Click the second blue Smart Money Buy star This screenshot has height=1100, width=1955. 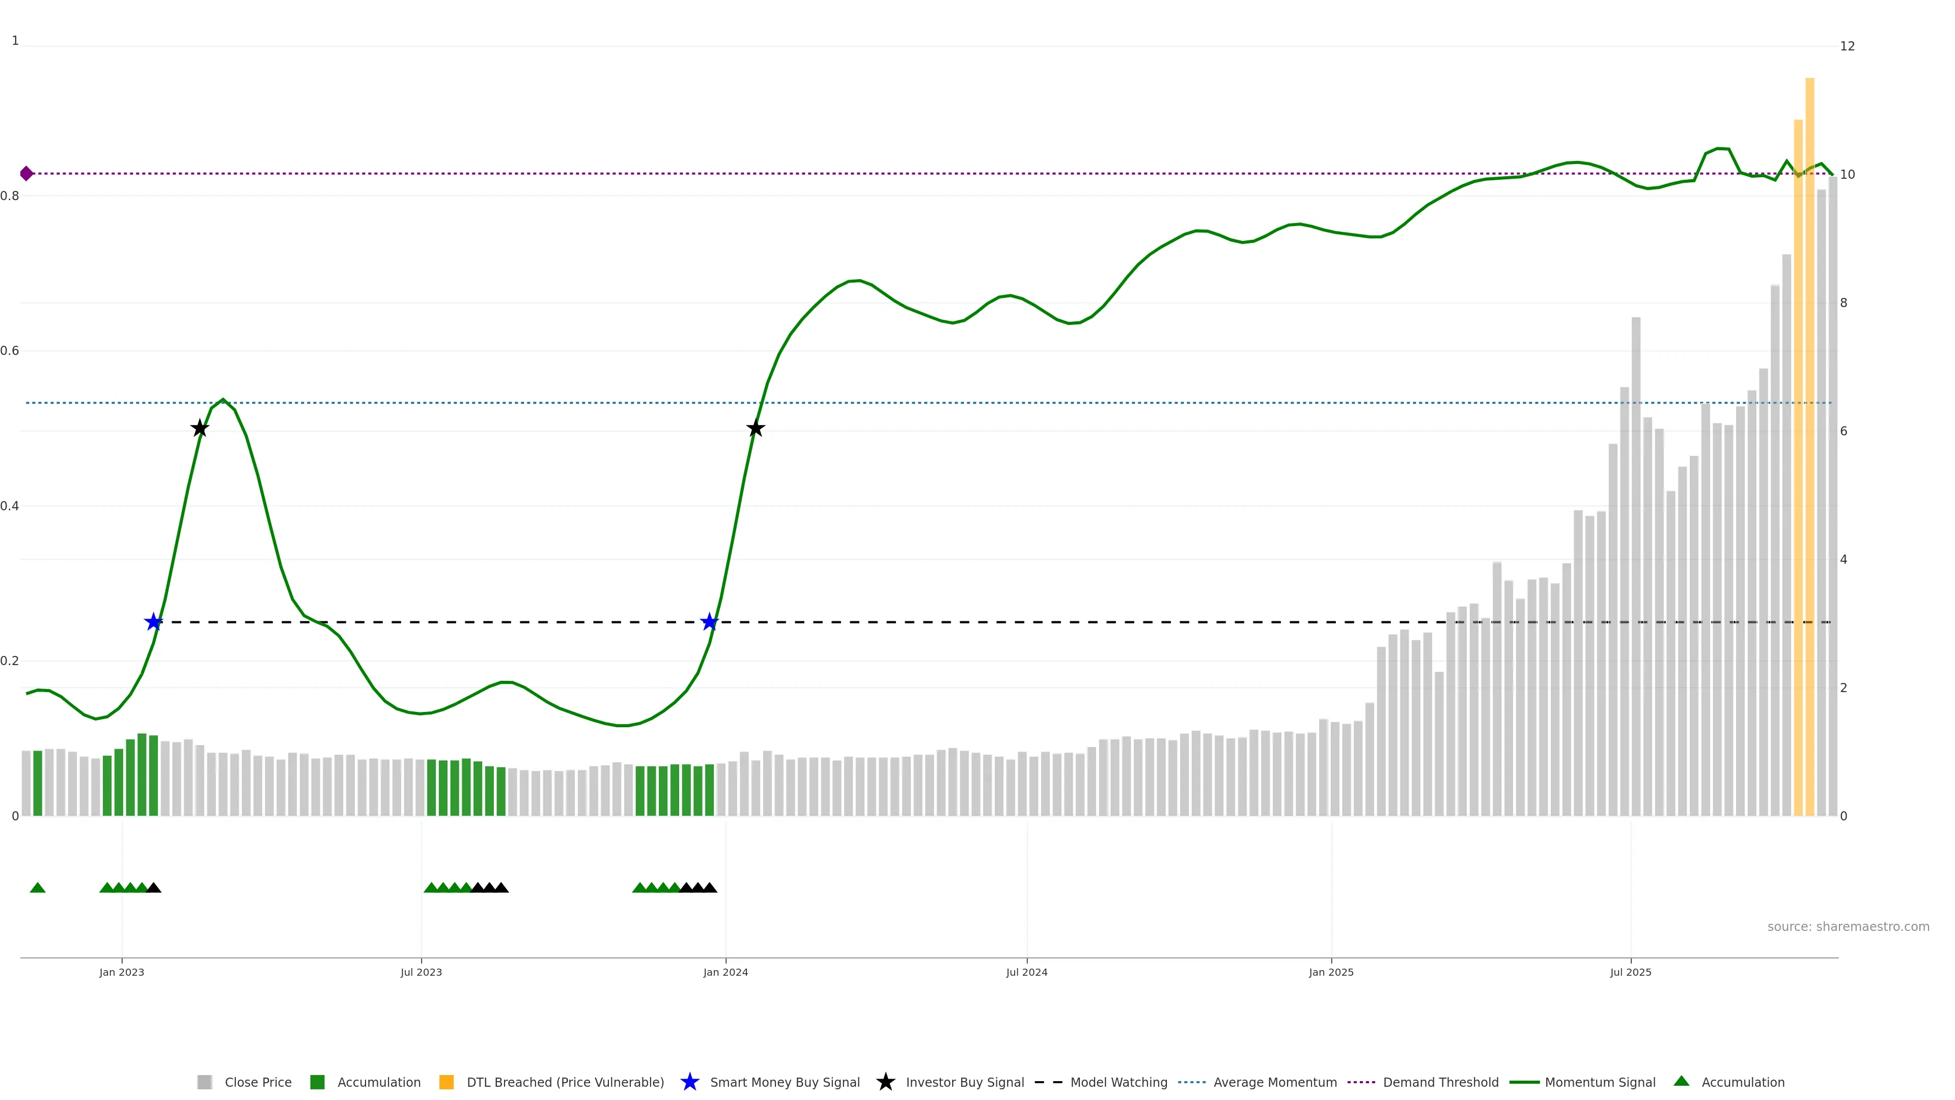pyautogui.click(x=709, y=622)
